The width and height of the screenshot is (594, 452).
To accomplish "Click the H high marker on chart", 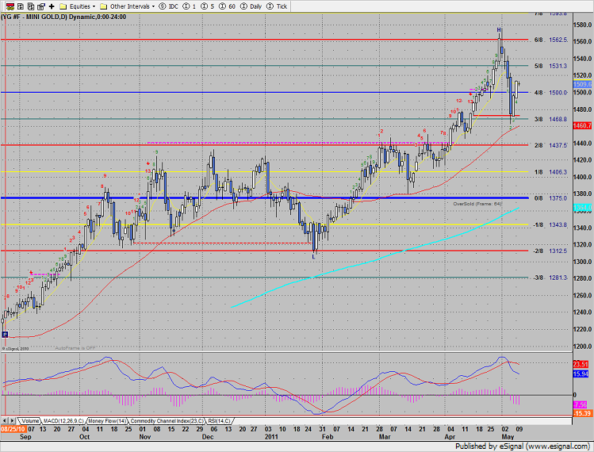I will coord(500,29).
